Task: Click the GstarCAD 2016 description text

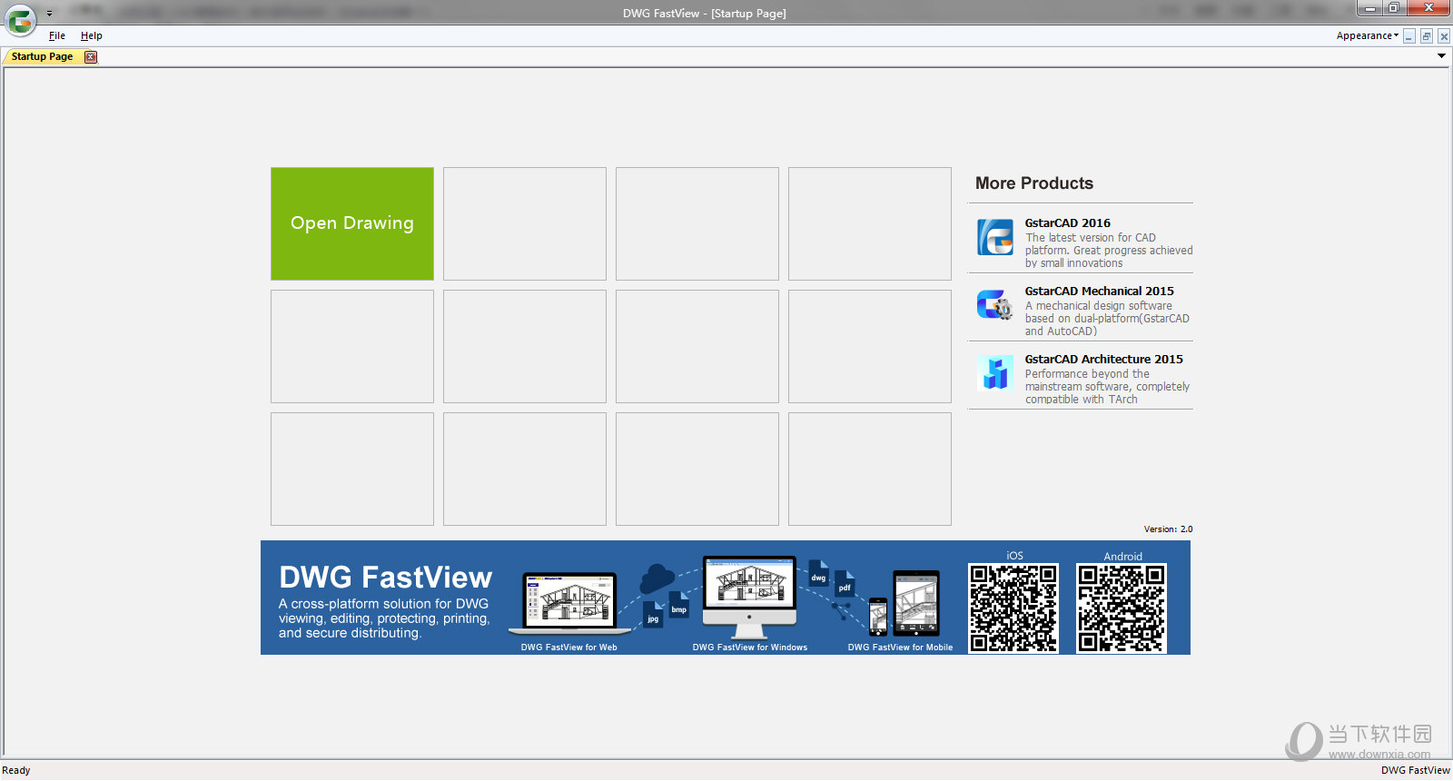Action: [1109, 251]
